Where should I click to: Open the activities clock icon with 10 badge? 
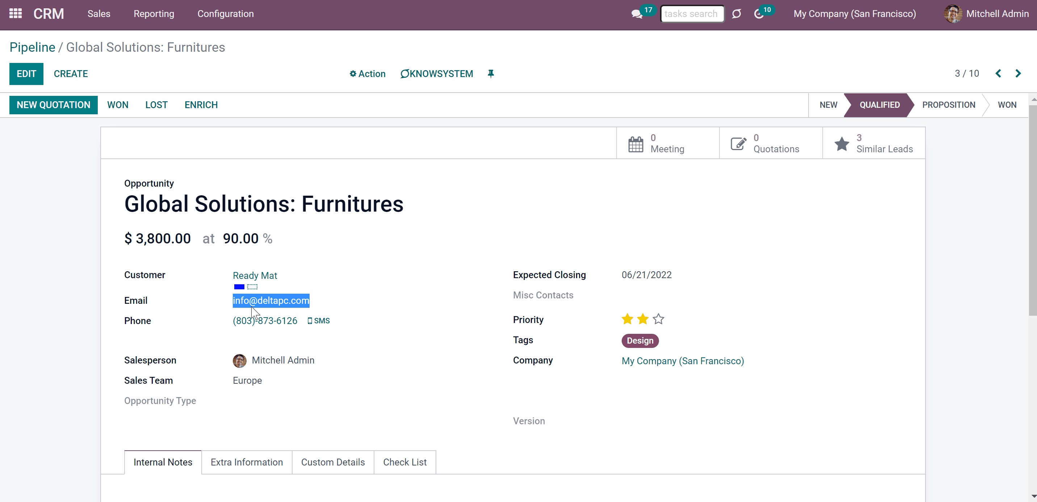tap(759, 14)
